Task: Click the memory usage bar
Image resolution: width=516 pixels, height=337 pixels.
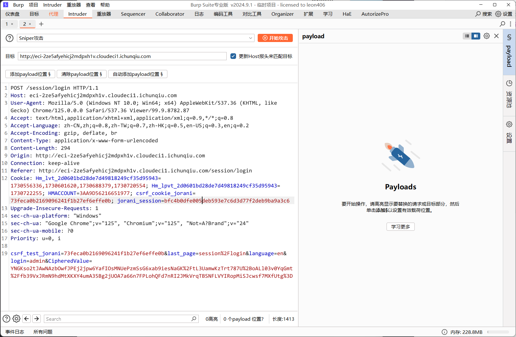Action: [x=498, y=332]
